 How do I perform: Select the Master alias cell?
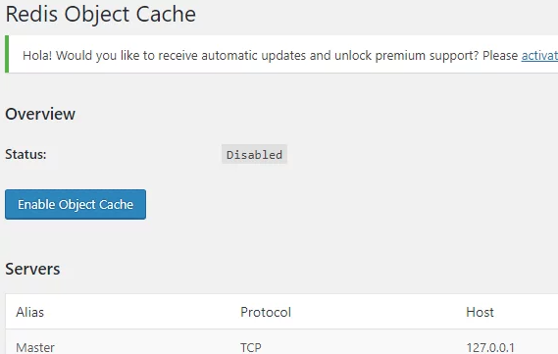tap(35, 347)
